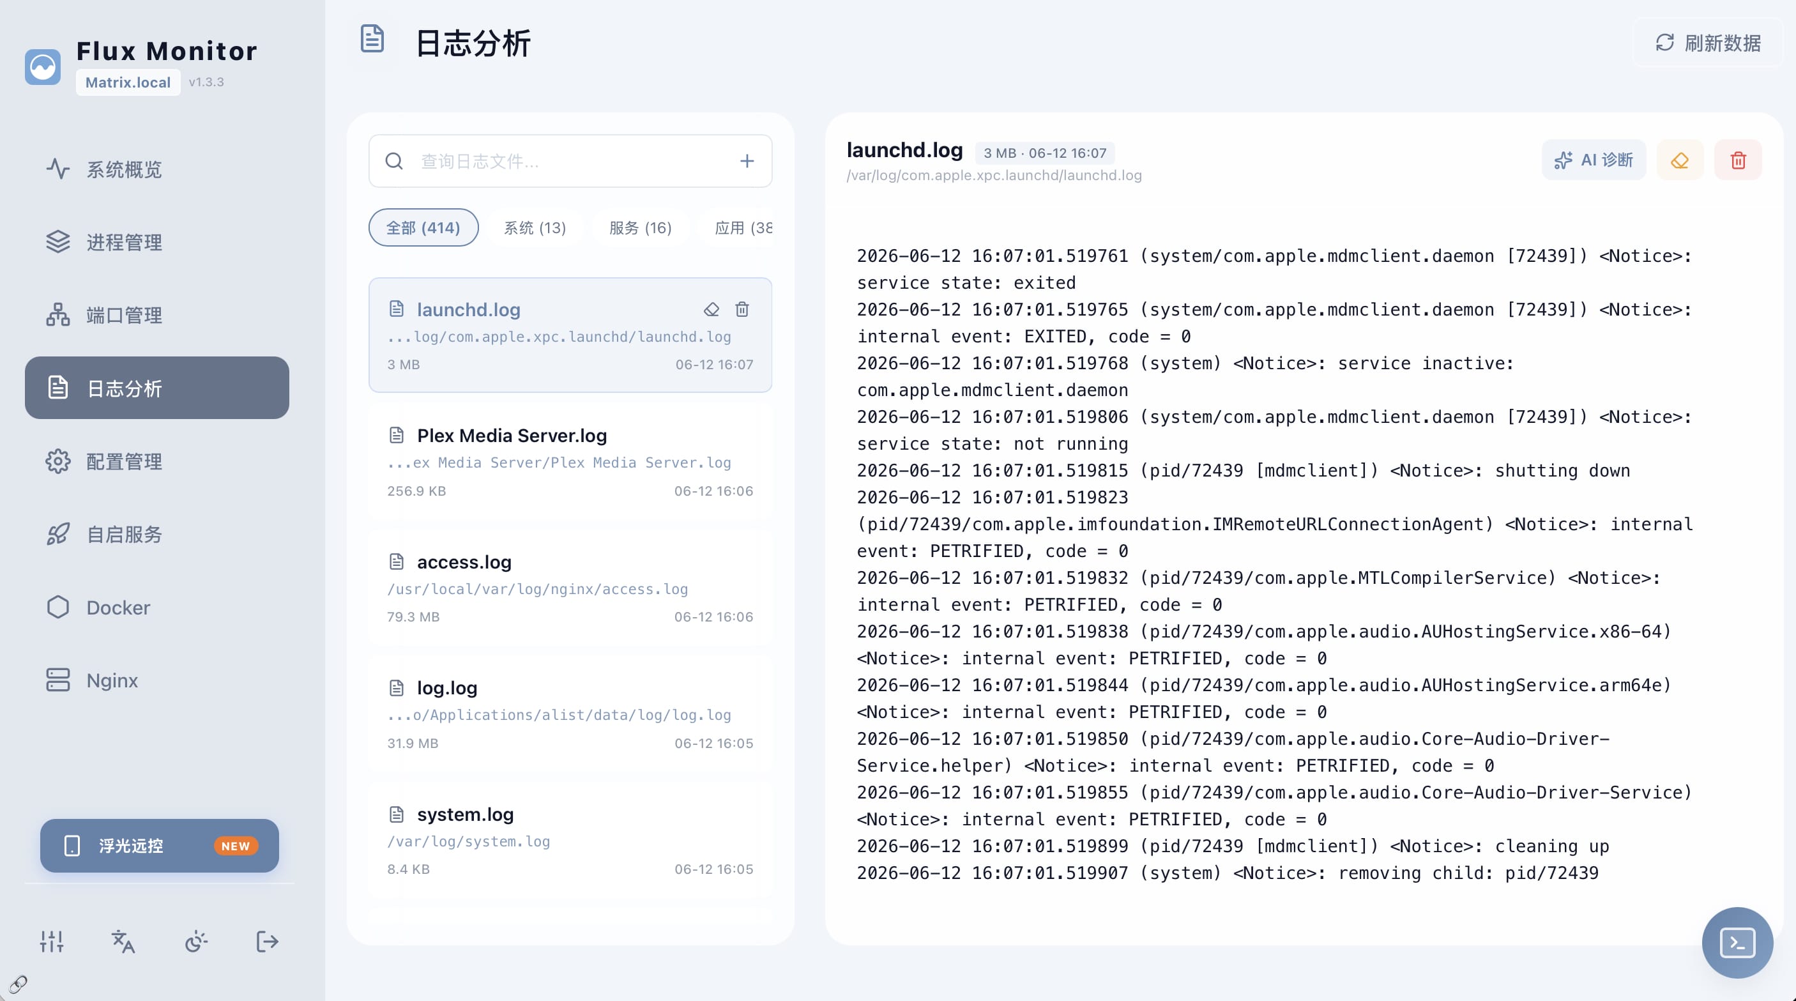
Task: Click the 日志分析 page header icon
Action: [x=372, y=38]
